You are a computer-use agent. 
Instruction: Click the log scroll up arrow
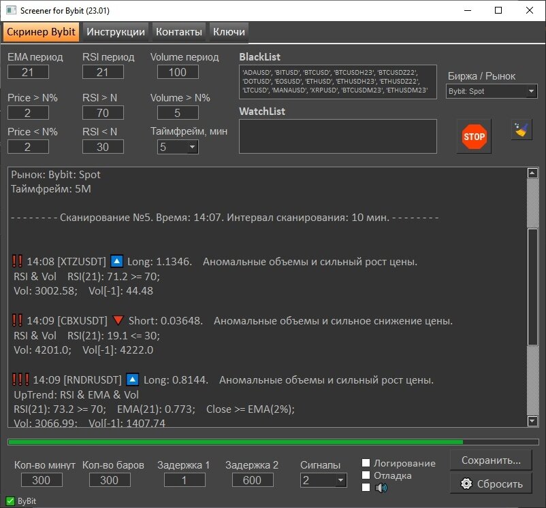pos(533,173)
